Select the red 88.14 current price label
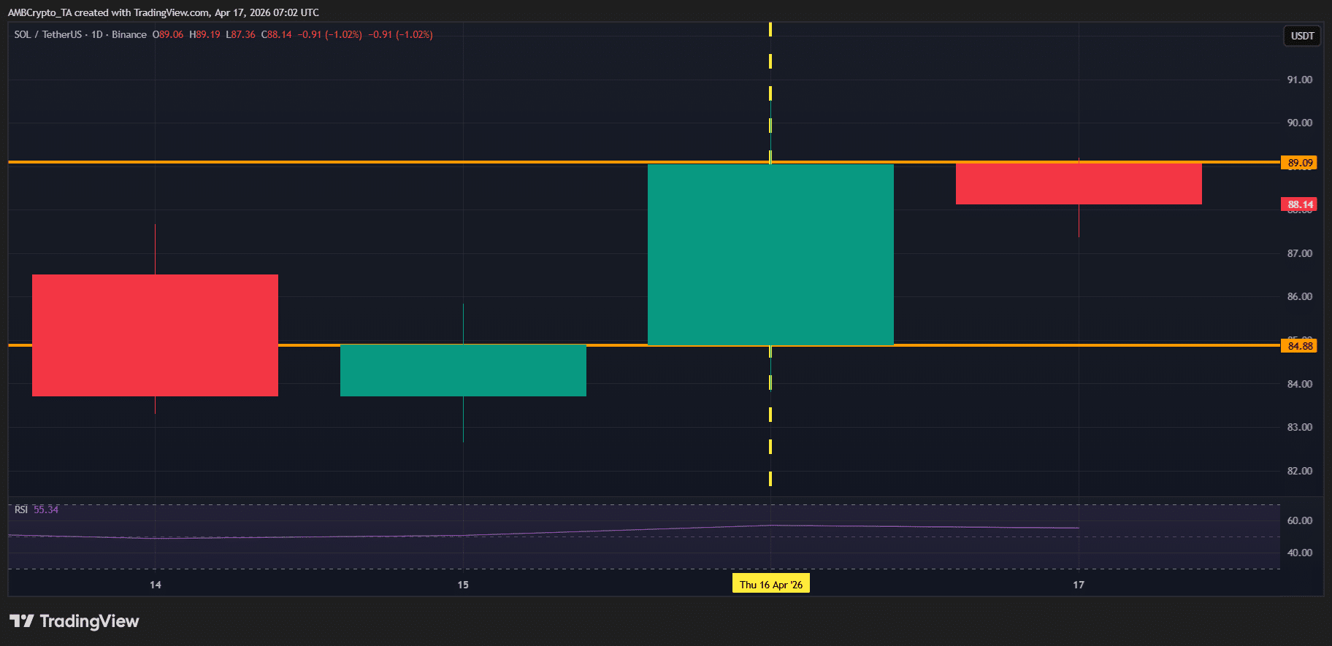 click(x=1299, y=204)
